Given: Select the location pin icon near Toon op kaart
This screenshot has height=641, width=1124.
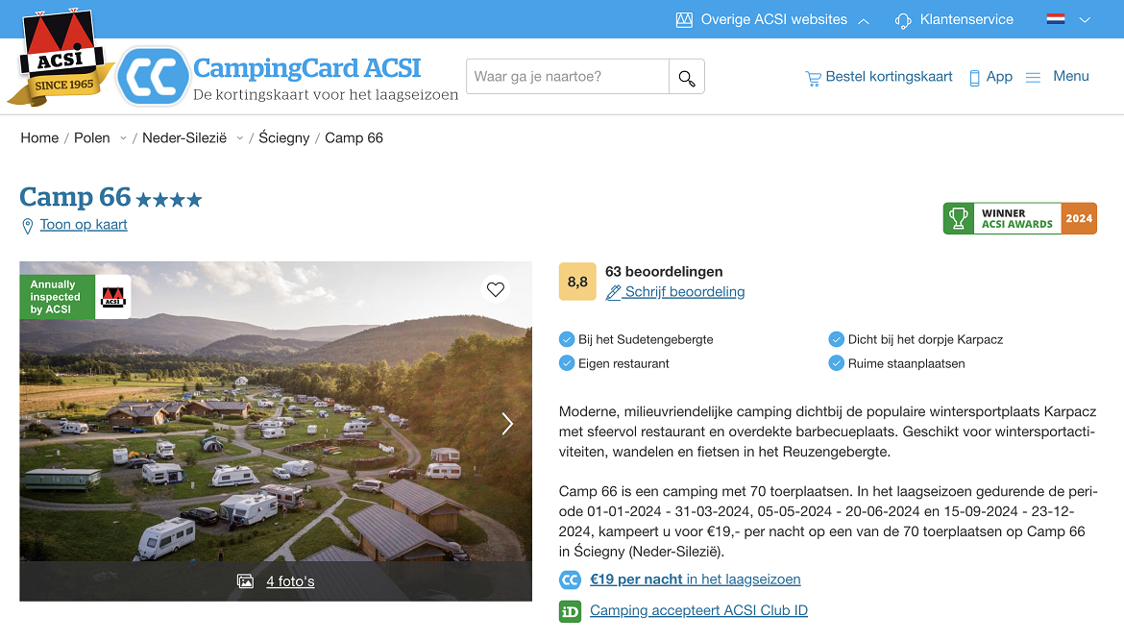Looking at the screenshot, I should [26, 225].
